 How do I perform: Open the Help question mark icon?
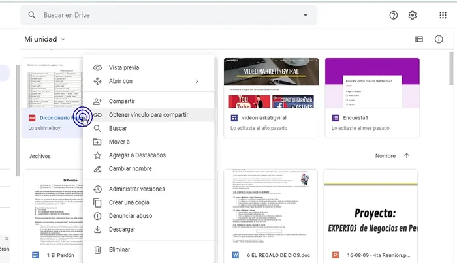[x=393, y=16]
